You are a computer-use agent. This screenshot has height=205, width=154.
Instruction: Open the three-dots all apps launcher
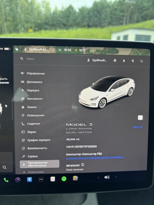coord(41,180)
